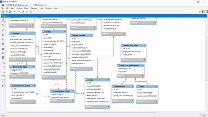Collapse the ventas table with header arrow
The width and height of the screenshot is (208, 117).
click(65, 32)
